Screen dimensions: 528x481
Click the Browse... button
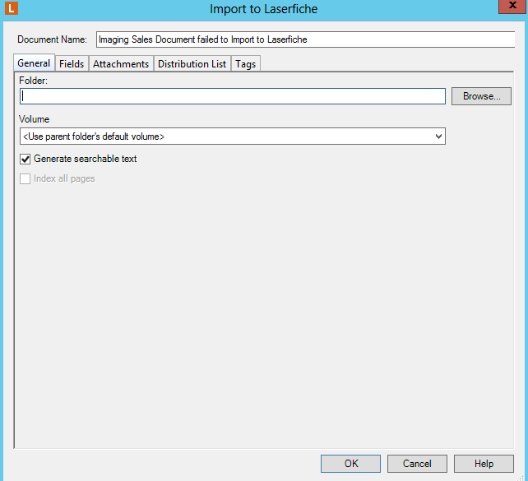click(x=481, y=96)
